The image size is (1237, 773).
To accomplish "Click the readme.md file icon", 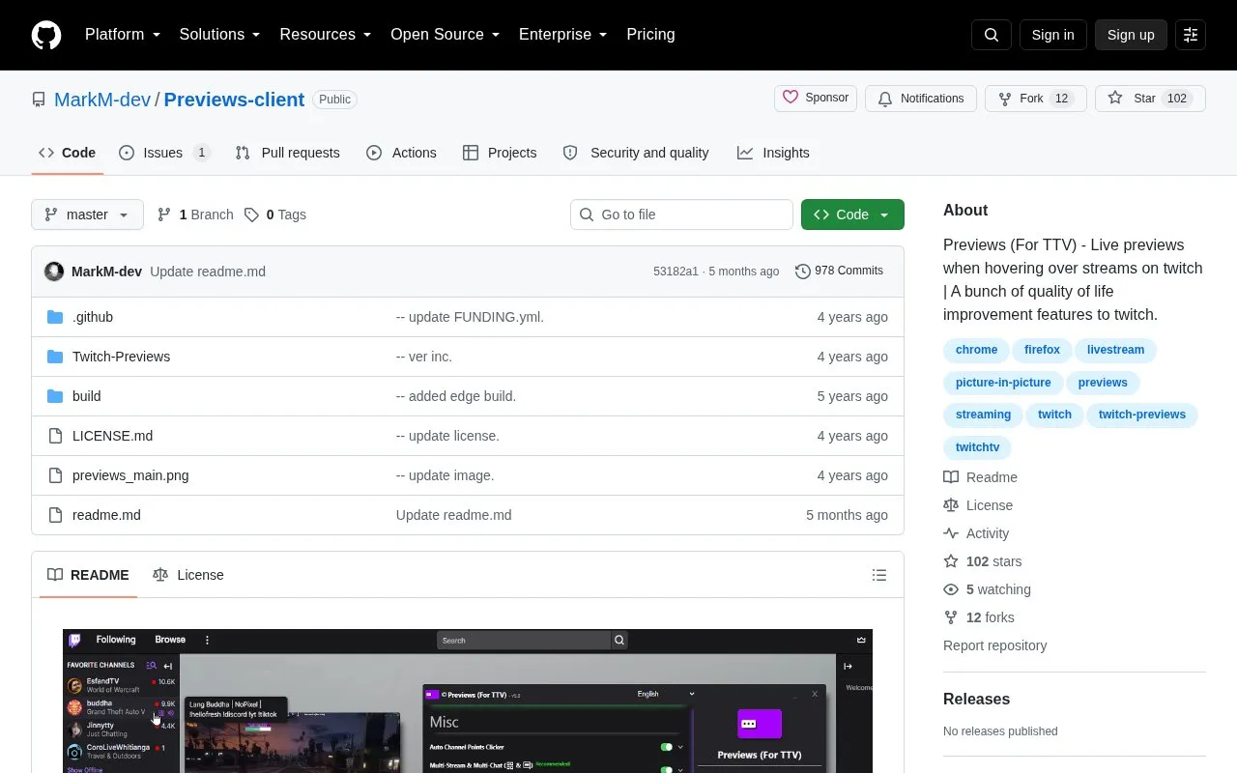I will point(55,515).
